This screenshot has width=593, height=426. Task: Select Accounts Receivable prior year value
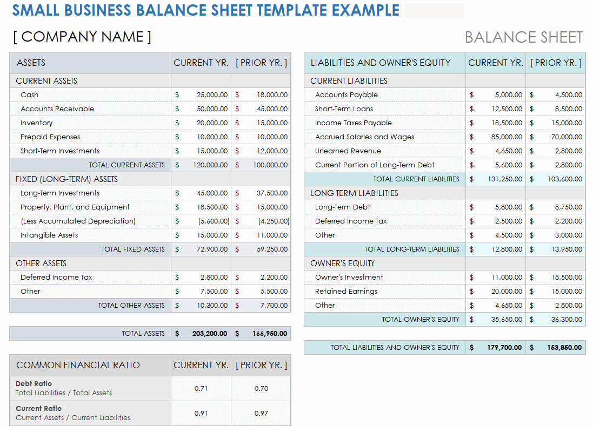[x=261, y=109]
